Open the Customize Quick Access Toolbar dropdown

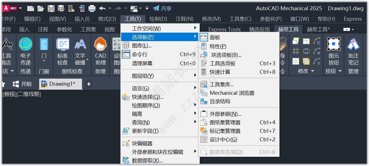(147, 8)
